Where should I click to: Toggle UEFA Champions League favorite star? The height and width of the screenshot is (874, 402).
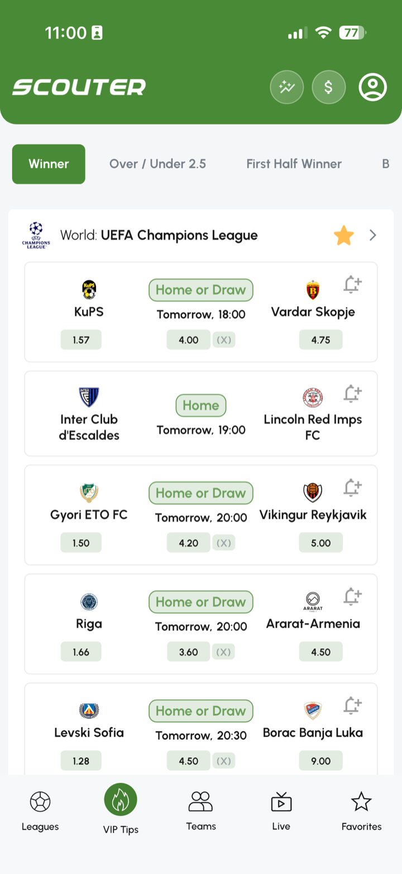(x=344, y=236)
